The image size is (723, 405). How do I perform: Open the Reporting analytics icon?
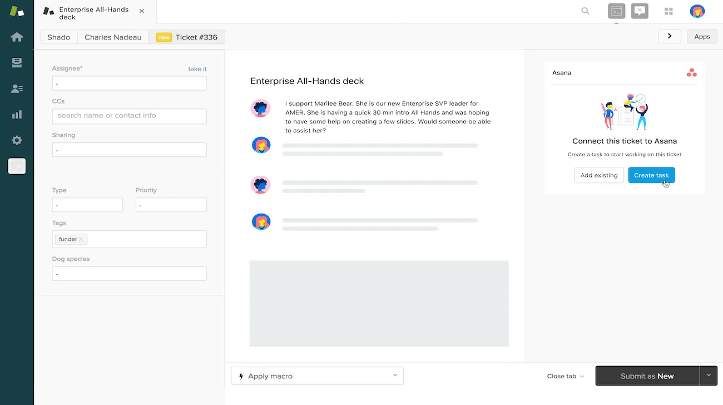(16, 114)
